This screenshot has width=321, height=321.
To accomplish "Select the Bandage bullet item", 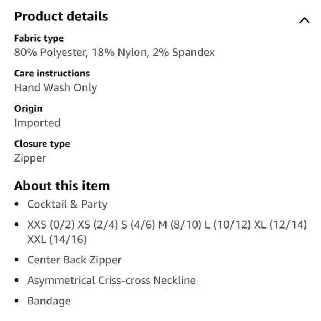I will [x=49, y=301].
